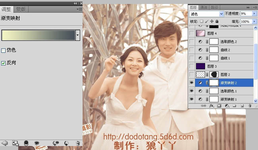This screenshot has height=150, width=258.
Task: Click the 选取颜色 1 adjustment icon
Action: [x=200, y=91]
